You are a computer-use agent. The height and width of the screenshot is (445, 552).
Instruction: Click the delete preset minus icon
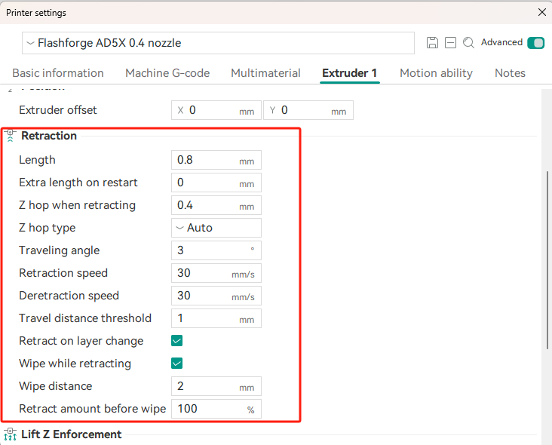click(450, 42)
